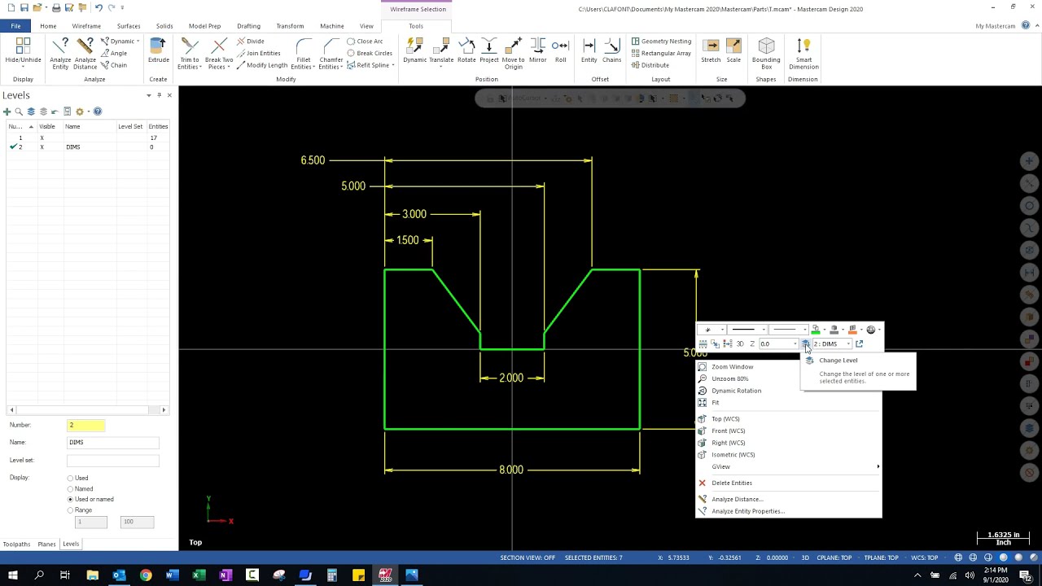Select Break Two Pieces tool

point(218,53)
